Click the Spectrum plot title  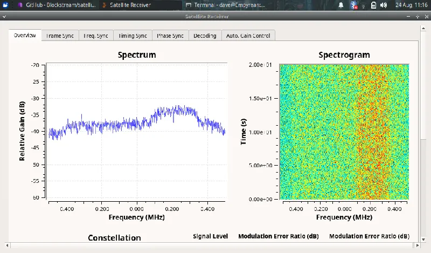[137, 55]
